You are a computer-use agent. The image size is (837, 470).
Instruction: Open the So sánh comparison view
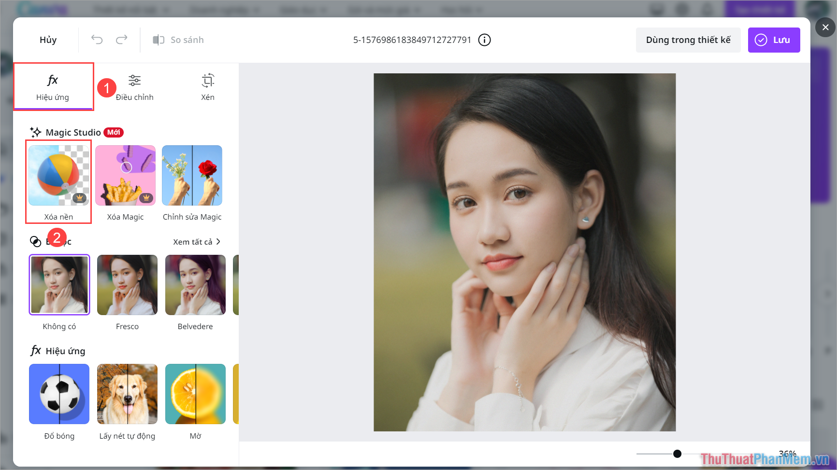point(178,40)
